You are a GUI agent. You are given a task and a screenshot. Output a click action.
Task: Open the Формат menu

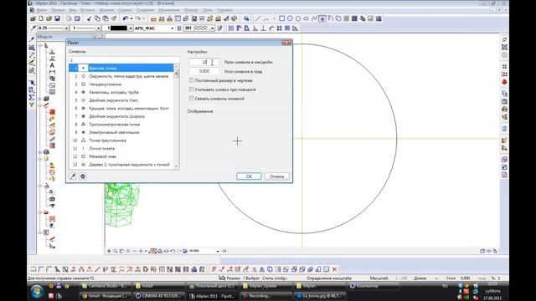107,10
